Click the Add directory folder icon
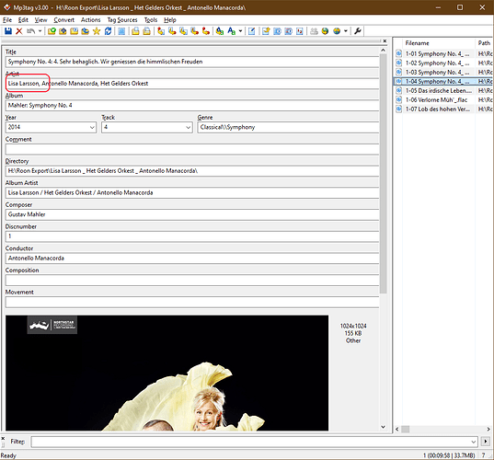This screenshot has width=494, height=460. click(63, 31)
